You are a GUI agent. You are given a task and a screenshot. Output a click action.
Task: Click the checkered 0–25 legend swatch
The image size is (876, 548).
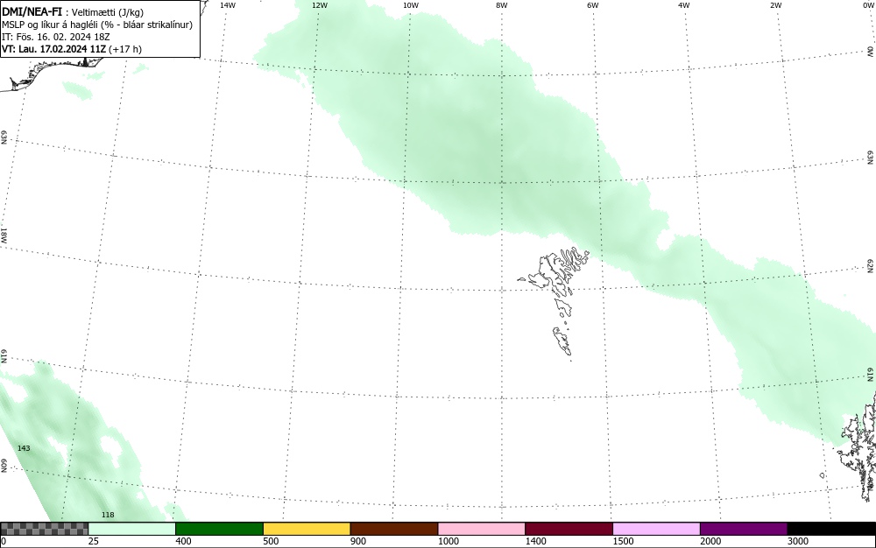coord(44,529)
